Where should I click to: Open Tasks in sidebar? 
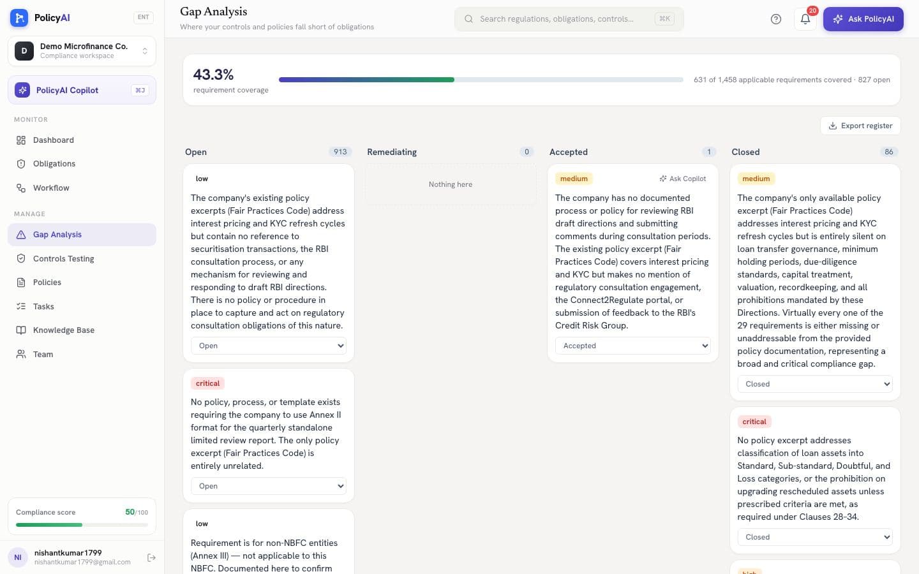(82, 307)
